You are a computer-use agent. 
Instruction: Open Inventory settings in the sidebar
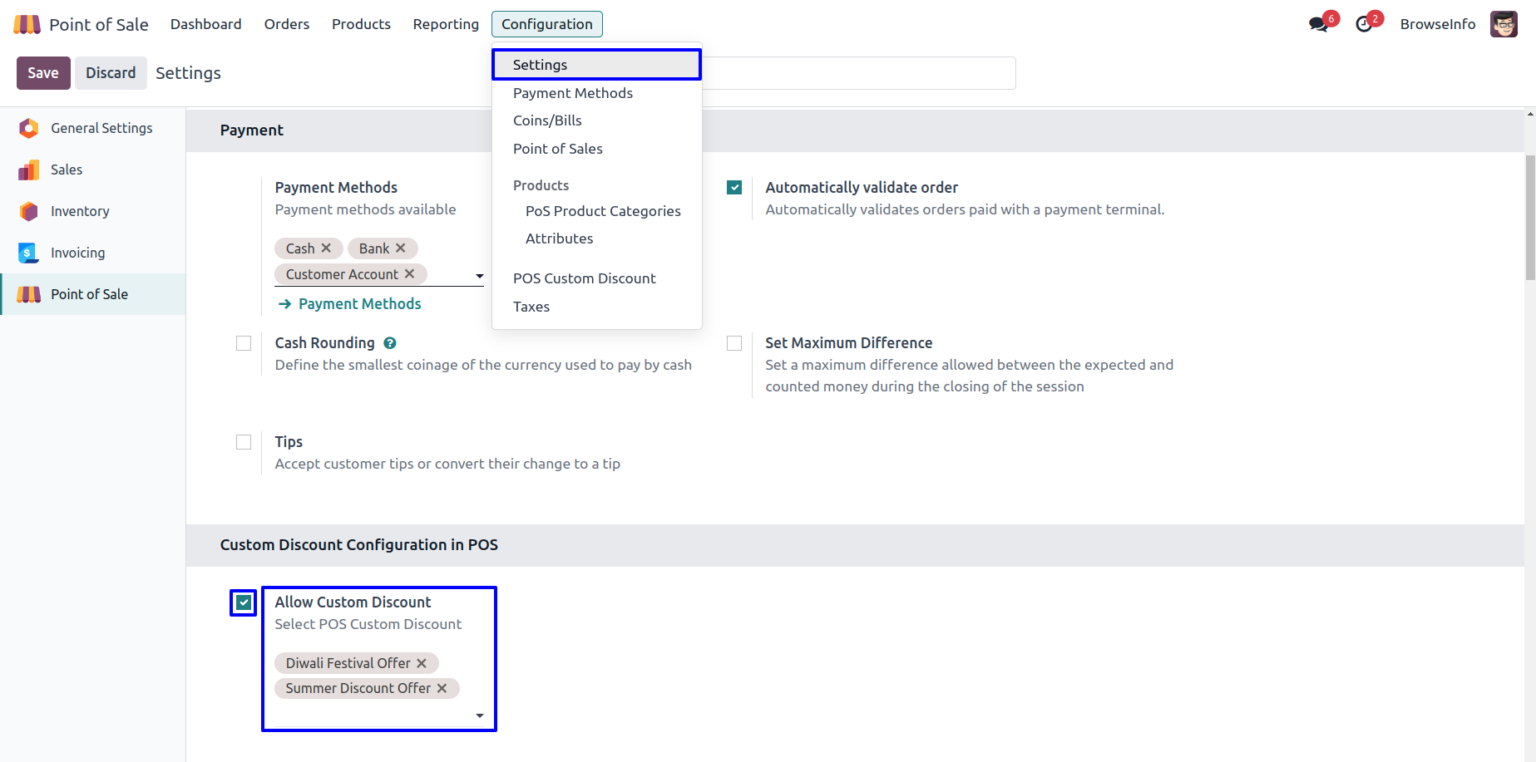[80, 211]
